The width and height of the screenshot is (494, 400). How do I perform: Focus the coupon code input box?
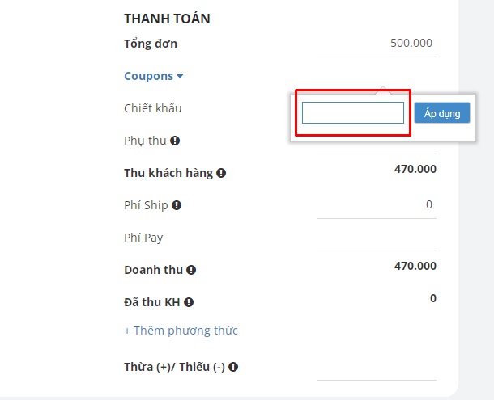[x=352, y=113]
